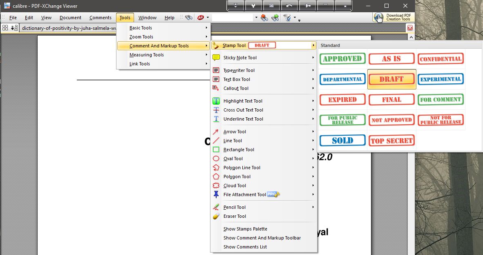Choose the CONFIDENTIAL stamp
The height and width of the screenshot is (255, 483).
click(441, 58)
